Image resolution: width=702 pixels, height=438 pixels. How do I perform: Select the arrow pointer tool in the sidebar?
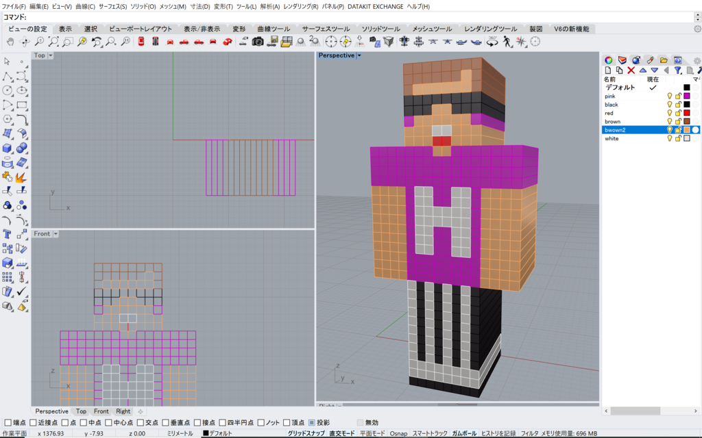(x=7, y=61)
